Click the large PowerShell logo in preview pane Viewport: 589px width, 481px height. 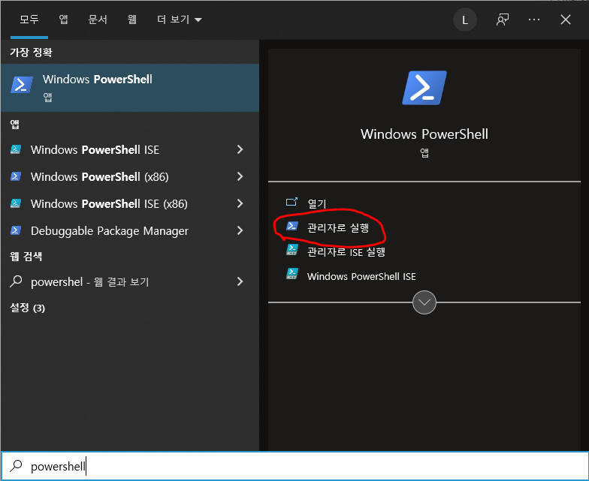424,88
